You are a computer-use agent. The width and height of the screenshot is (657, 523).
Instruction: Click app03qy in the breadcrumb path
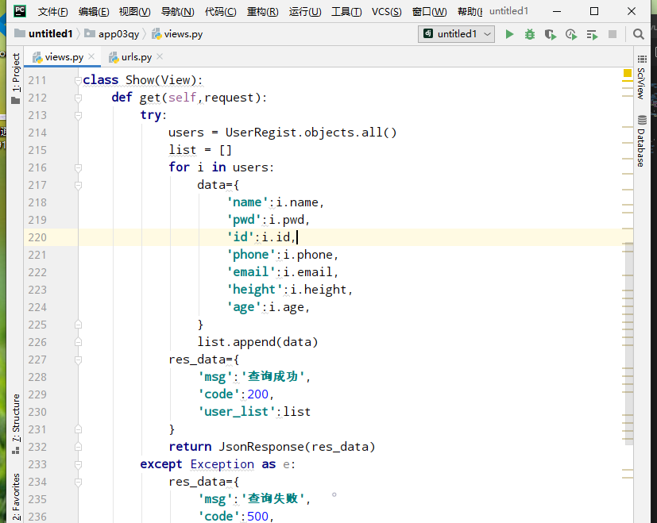(x=119, y=34)
